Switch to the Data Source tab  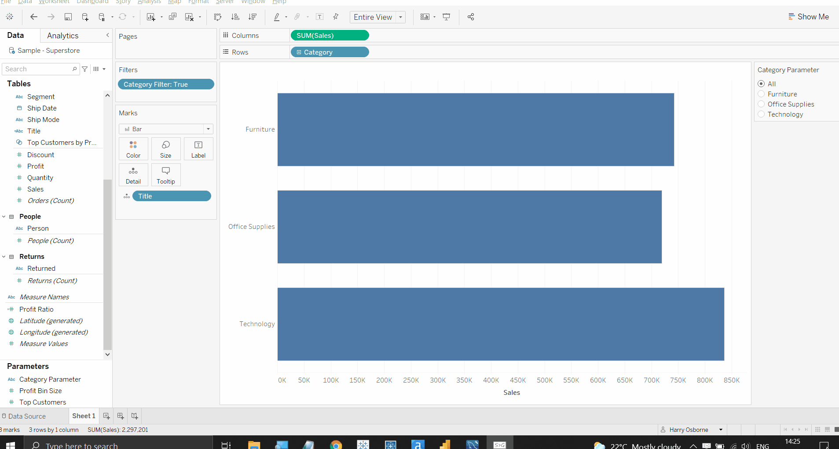click(27, 416)
